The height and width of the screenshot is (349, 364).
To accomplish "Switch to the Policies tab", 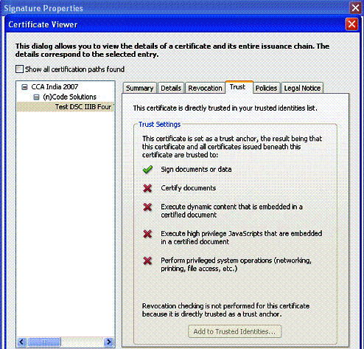I will 266,88.
